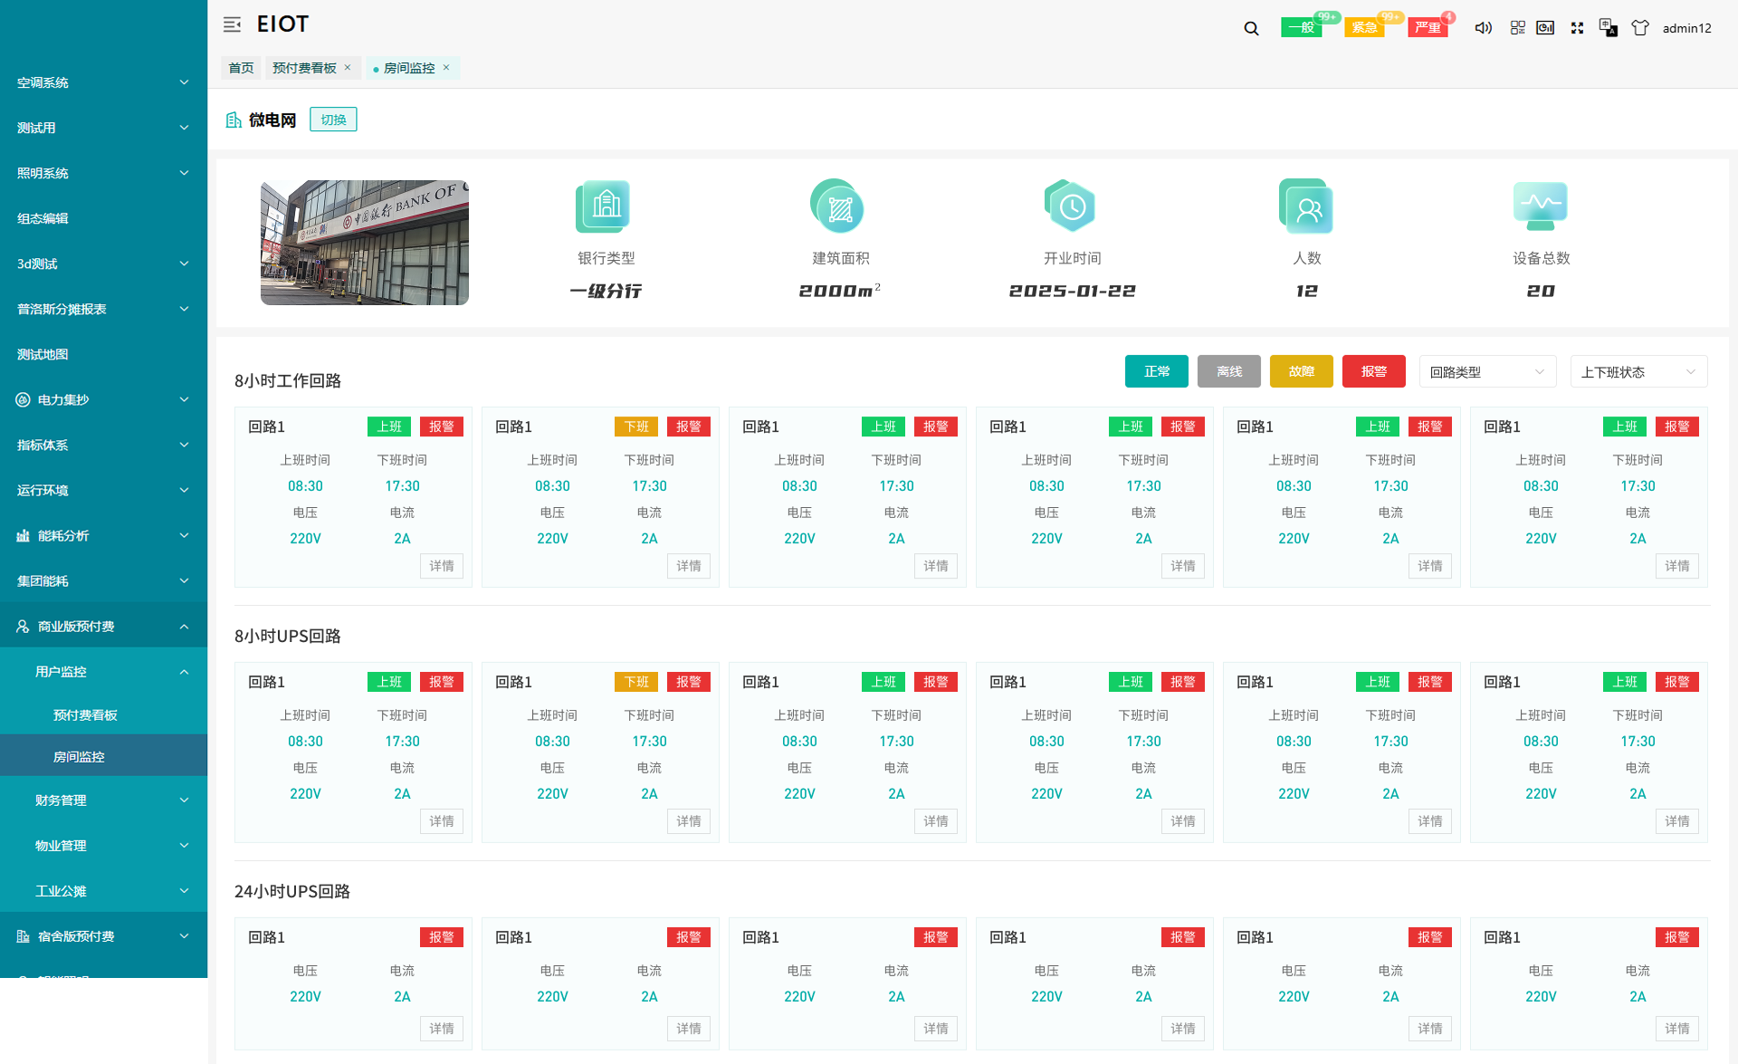Open the admin12 user menu
1738x1064 pixels.
(1686, 28)
